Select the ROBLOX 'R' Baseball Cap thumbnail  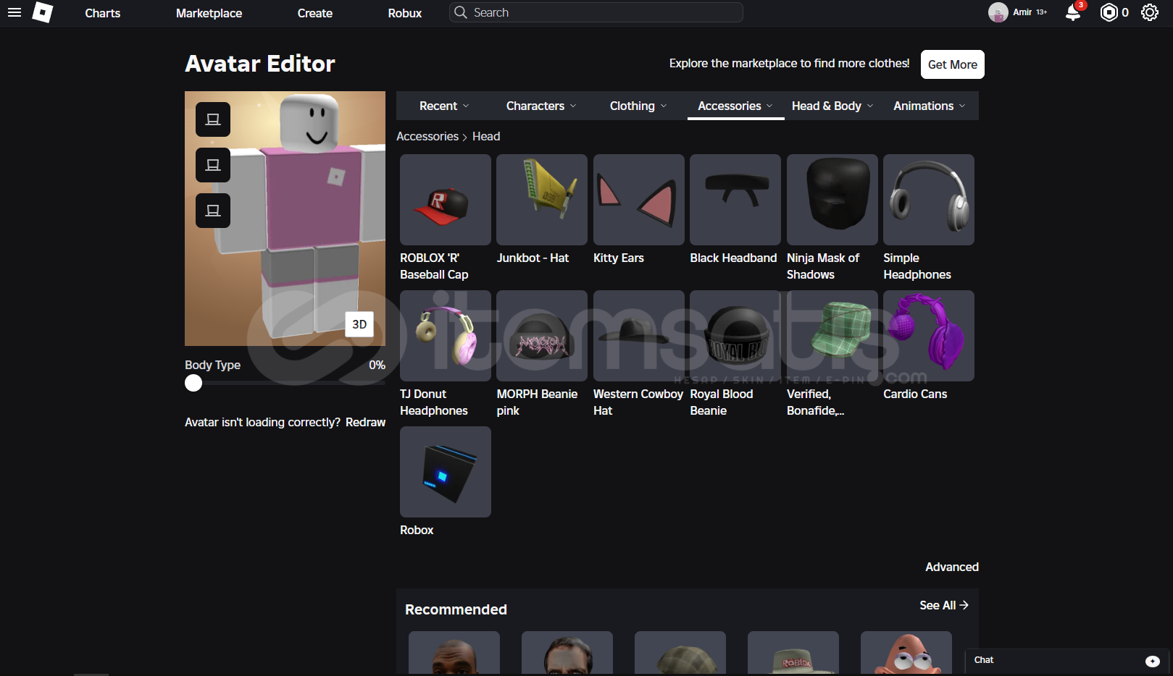pos(446,200)
